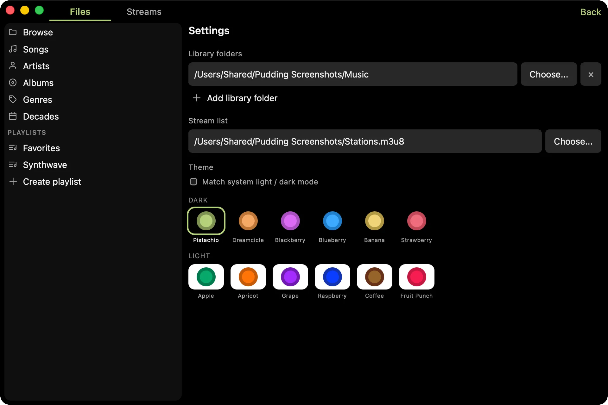The width and height of the screenshot is (608, 405).
Task: Choose the Coffee light theme
Action: point(375,277)
